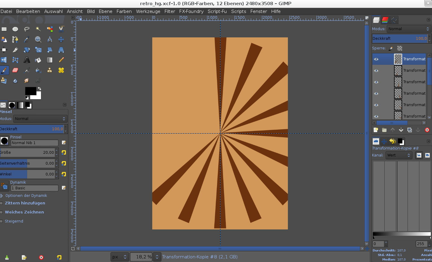Create a new layer in layers panel

(x=376, y=130)
